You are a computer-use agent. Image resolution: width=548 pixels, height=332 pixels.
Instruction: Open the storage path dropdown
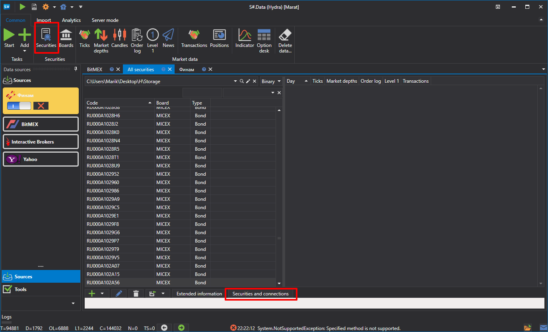235,81
